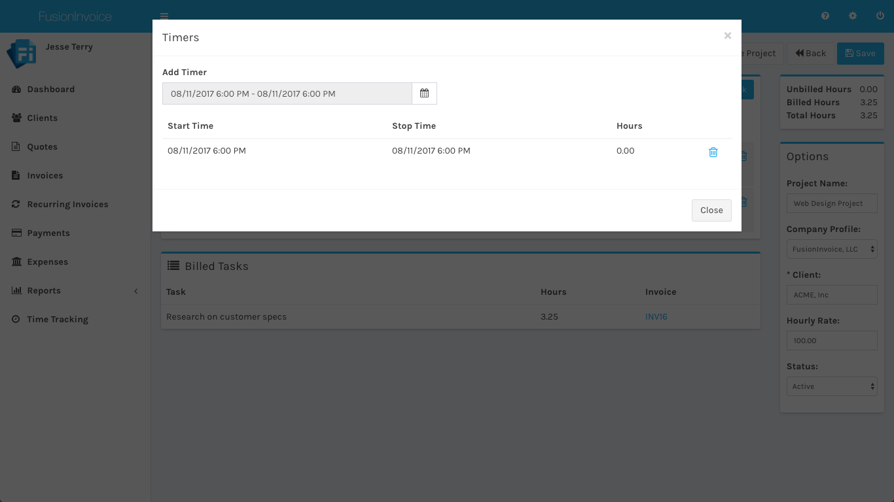894x502 pixels.
Task: Open the Company Profile dropdown
Action: coord(831,249)
